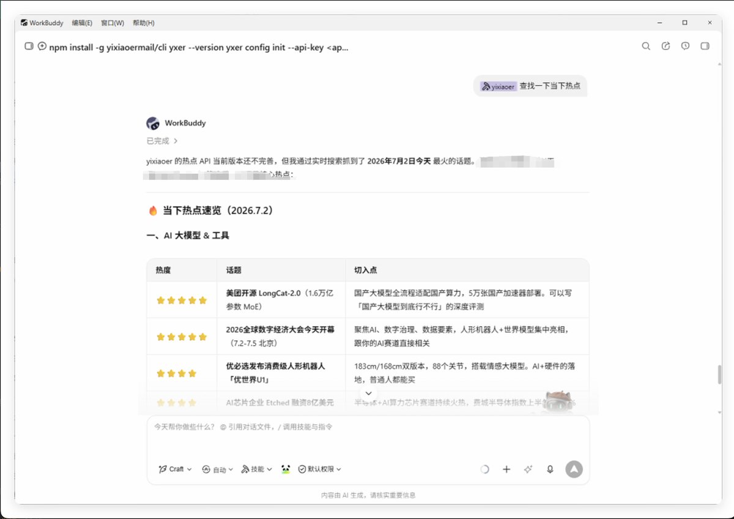Open the 技能 skills dropdown
The width and height of the screenshot is (734, 519).
[257, 469]
